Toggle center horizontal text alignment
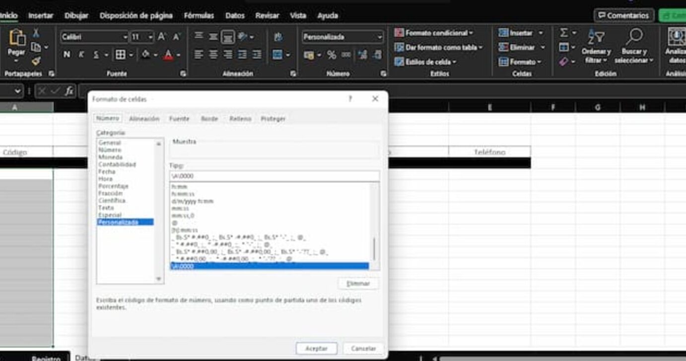Image resolution: width=686 pixels, height=361 pixels. 213,55
